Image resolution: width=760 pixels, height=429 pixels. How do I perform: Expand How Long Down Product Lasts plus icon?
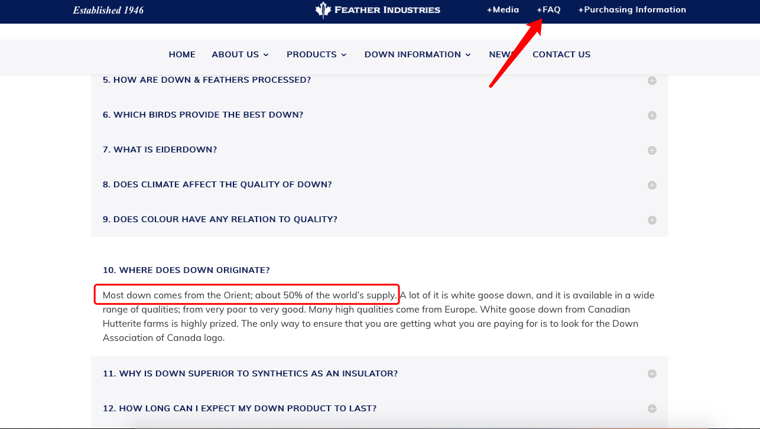pyautogui.click(x=652, y=408)
